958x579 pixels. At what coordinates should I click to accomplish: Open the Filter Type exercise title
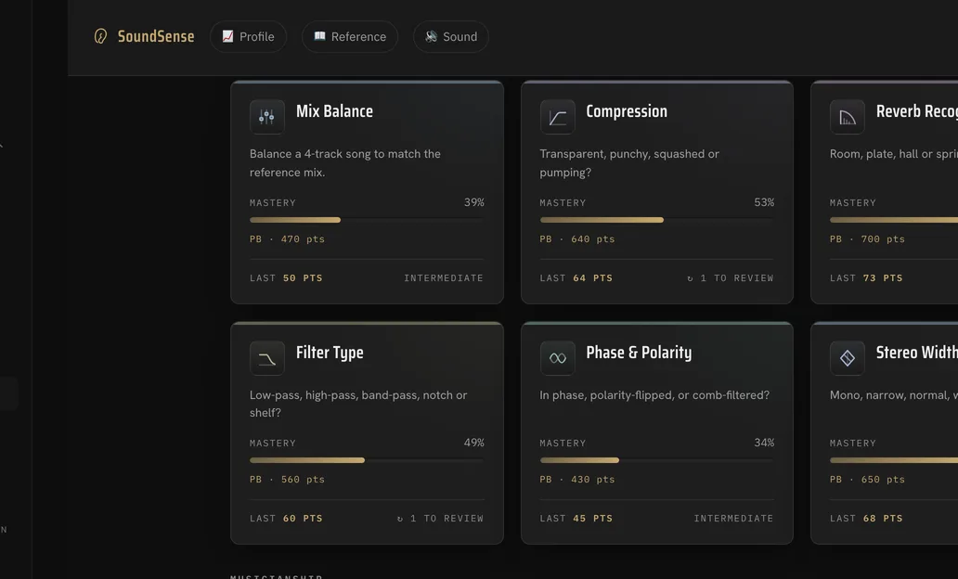330,353
